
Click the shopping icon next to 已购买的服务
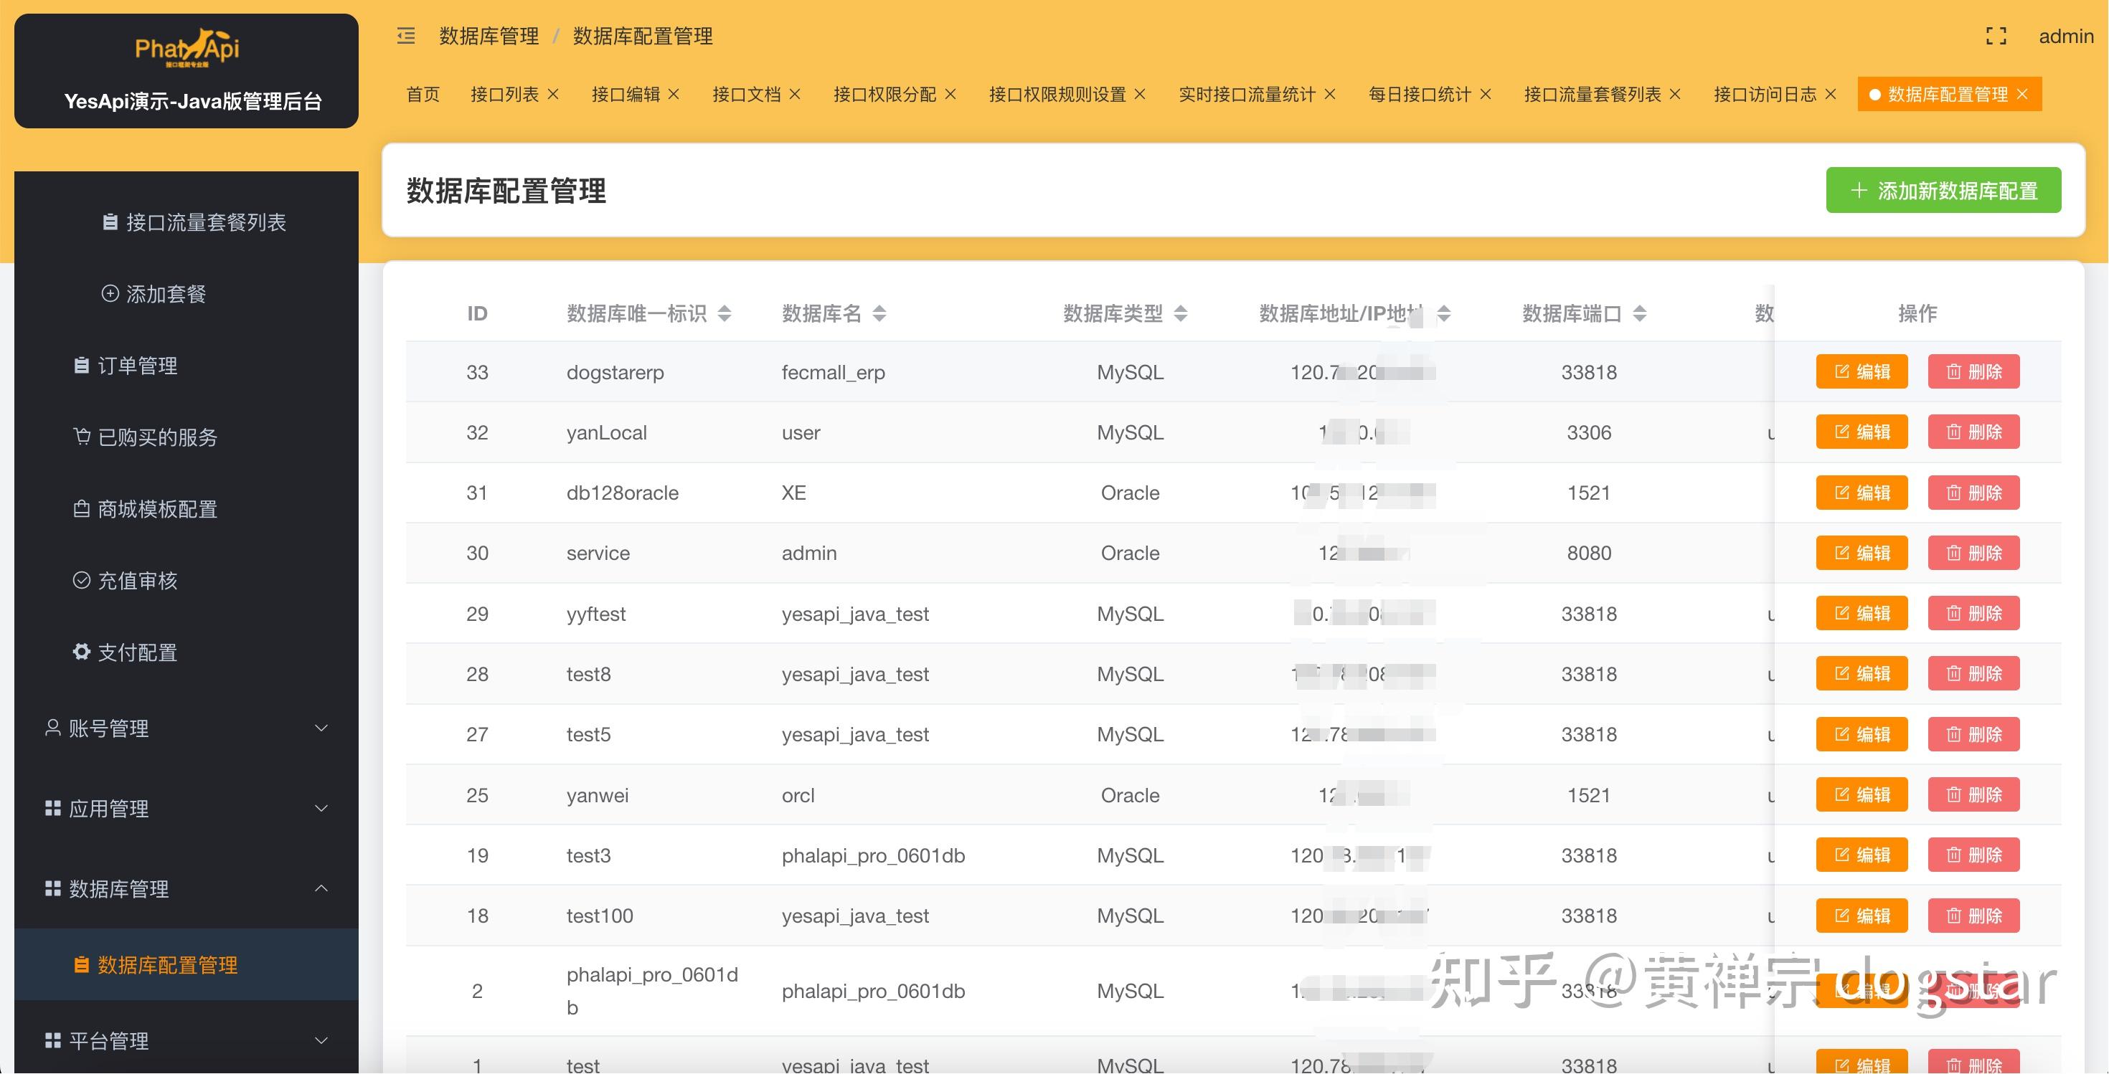coord(81,437)
